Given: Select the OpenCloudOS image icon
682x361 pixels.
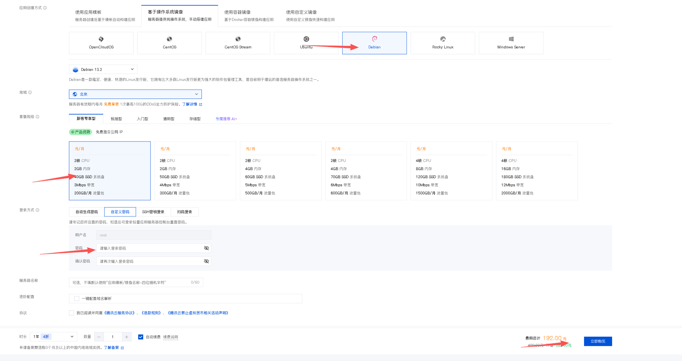Looking at the screenshot, I should (x=101, y=39).
